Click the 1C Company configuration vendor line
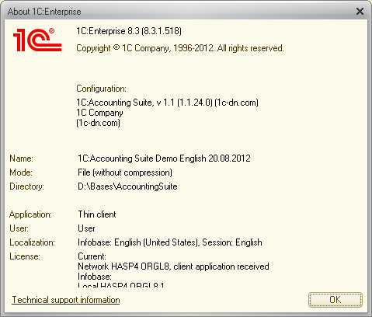The width and height of the screenshot is (372, 317). point(99,113)
